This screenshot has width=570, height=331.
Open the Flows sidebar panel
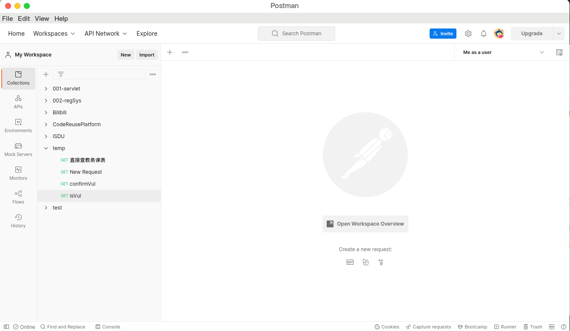(x=18, y=197)
